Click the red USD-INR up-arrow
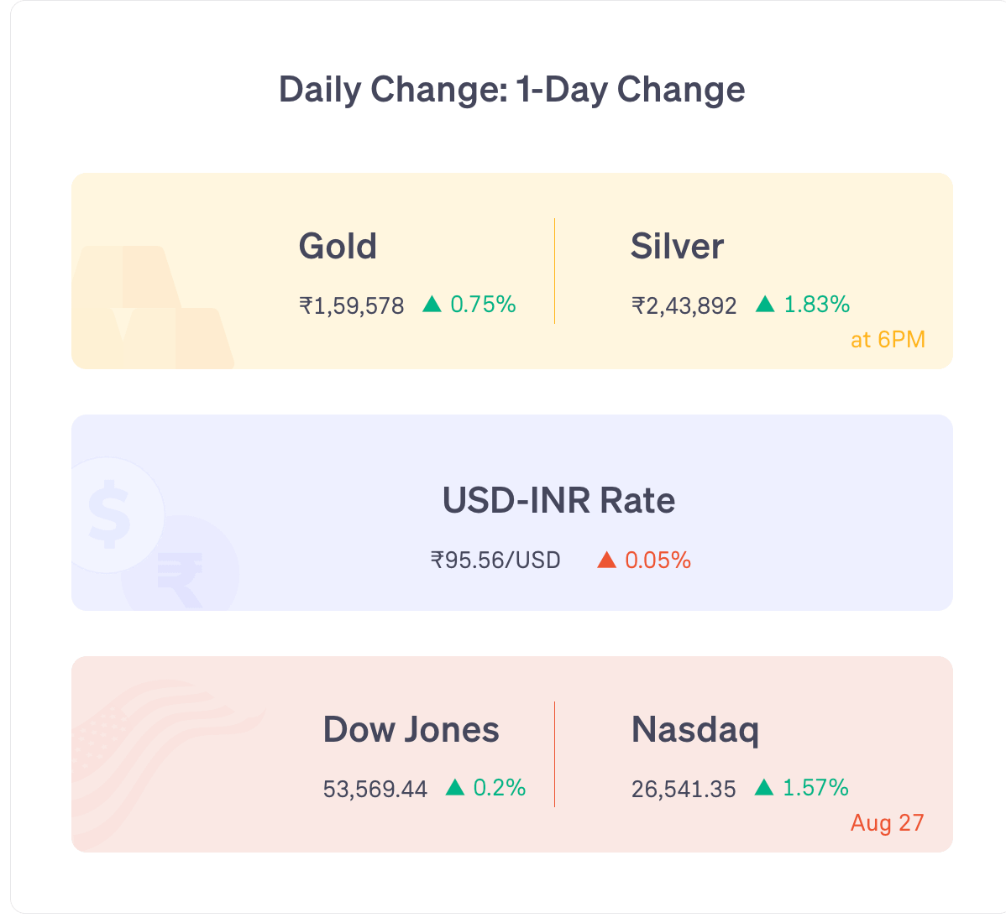The width and height of the screenshot is (1006, 923). 606,561
